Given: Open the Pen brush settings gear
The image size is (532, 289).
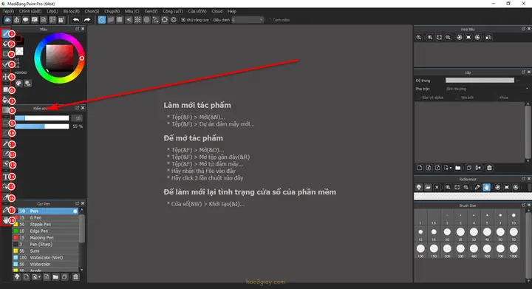Looking at the screenshot, I should coord(75,211).
